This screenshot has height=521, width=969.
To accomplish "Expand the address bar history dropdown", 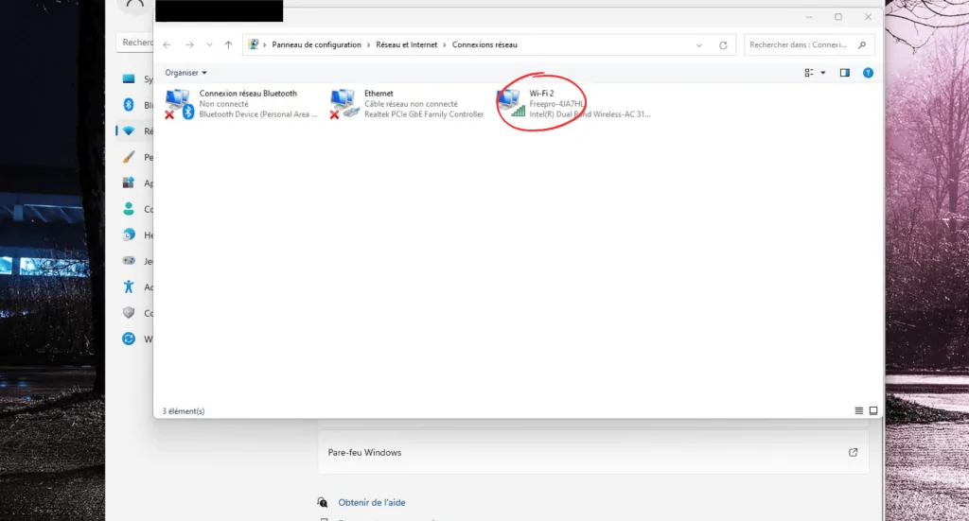I will tap(699, 45).
